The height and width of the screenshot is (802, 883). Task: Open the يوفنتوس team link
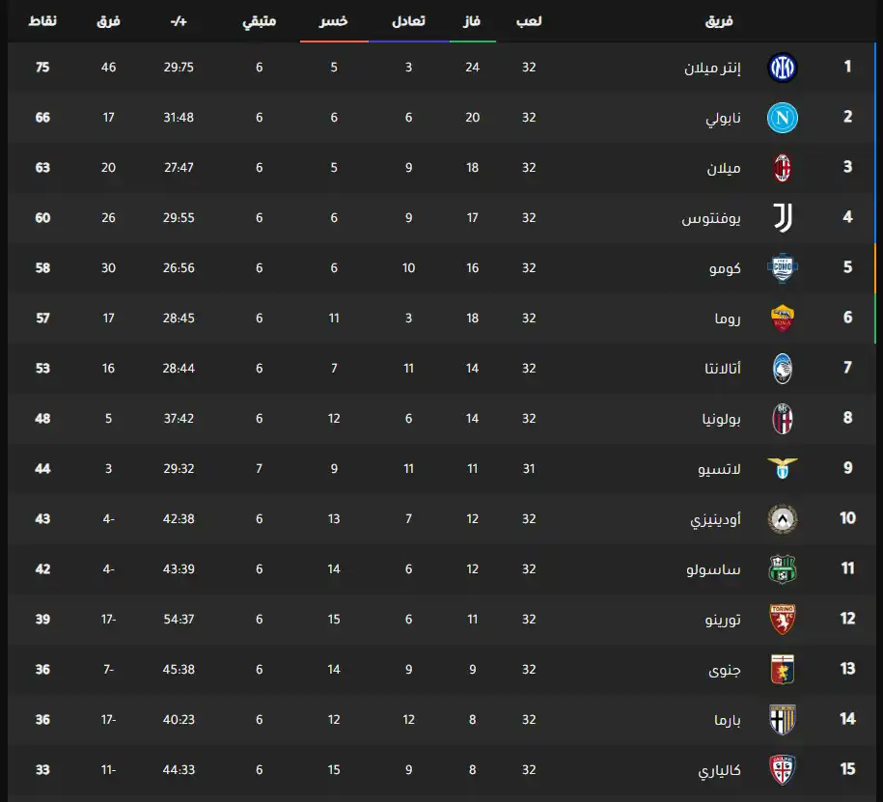tap(711, 218)
